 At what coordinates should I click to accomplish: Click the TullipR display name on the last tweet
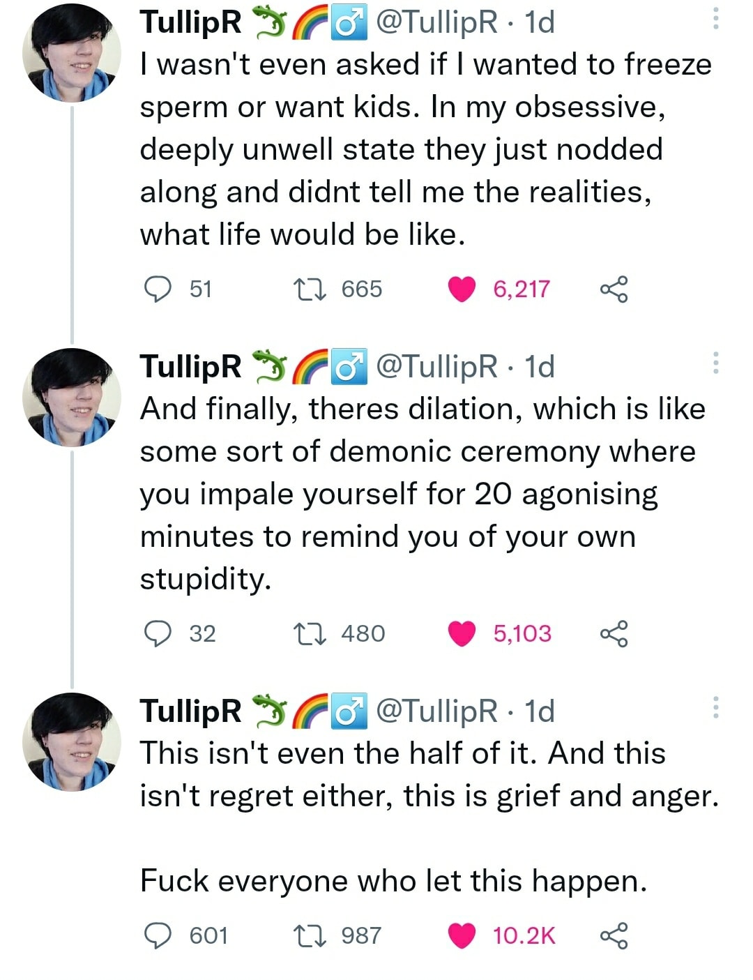(190, 711)
